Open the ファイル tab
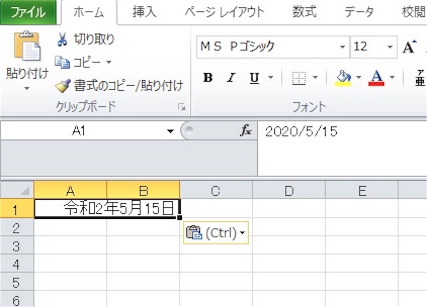Image resolution: width=427 pixels, height=307 pixels. 28,12
